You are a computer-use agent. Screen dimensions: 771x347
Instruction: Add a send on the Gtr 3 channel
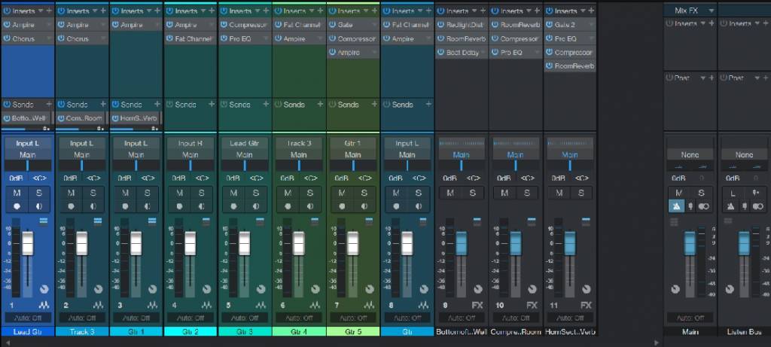tap(266, 105)
